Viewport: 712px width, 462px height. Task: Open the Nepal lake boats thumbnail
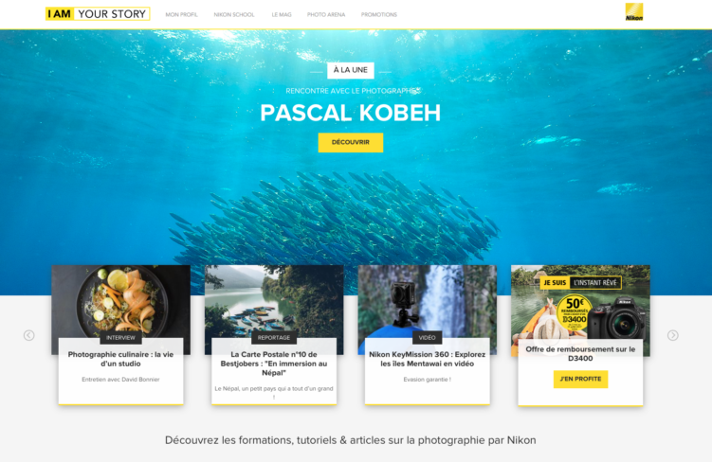pos(274,301)
